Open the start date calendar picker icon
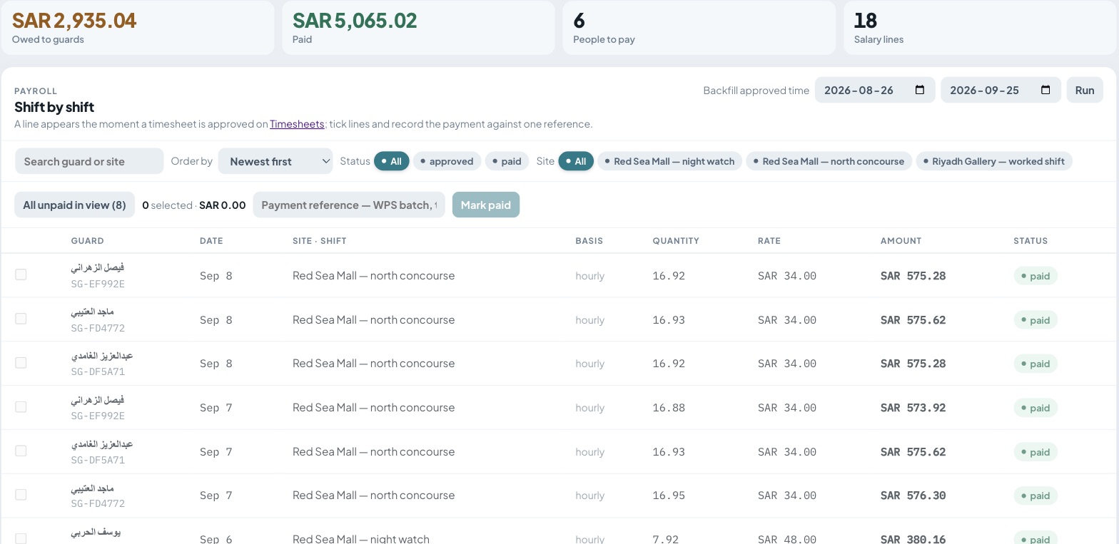Viewport: 1119px width, 544px height. (920, 90)
